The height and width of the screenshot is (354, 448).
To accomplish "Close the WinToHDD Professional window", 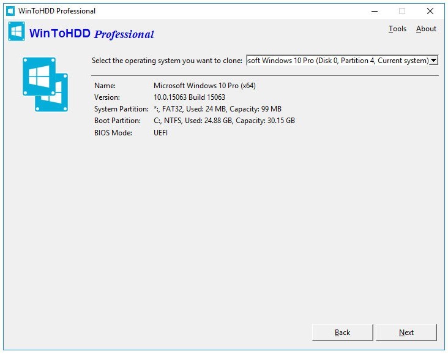I will tap(430, 11).
